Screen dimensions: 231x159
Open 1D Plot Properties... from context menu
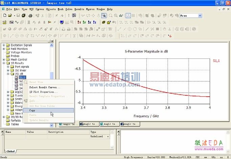43,92
